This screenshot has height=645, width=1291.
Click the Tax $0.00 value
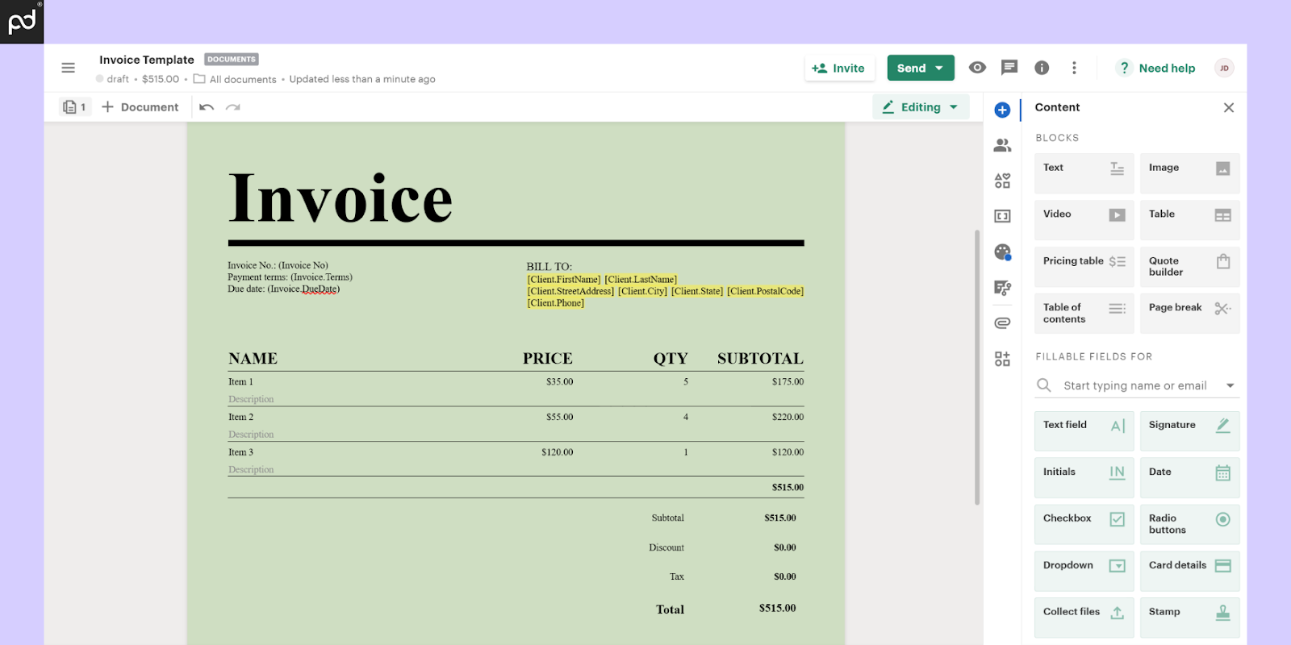(784, 576)
